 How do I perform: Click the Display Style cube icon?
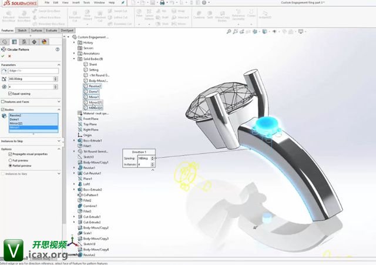264,31
